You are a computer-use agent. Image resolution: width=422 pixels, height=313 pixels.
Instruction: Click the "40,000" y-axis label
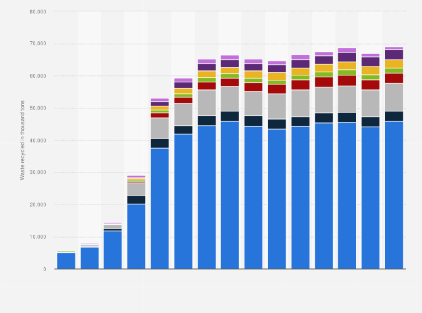(x=37, y=140)
